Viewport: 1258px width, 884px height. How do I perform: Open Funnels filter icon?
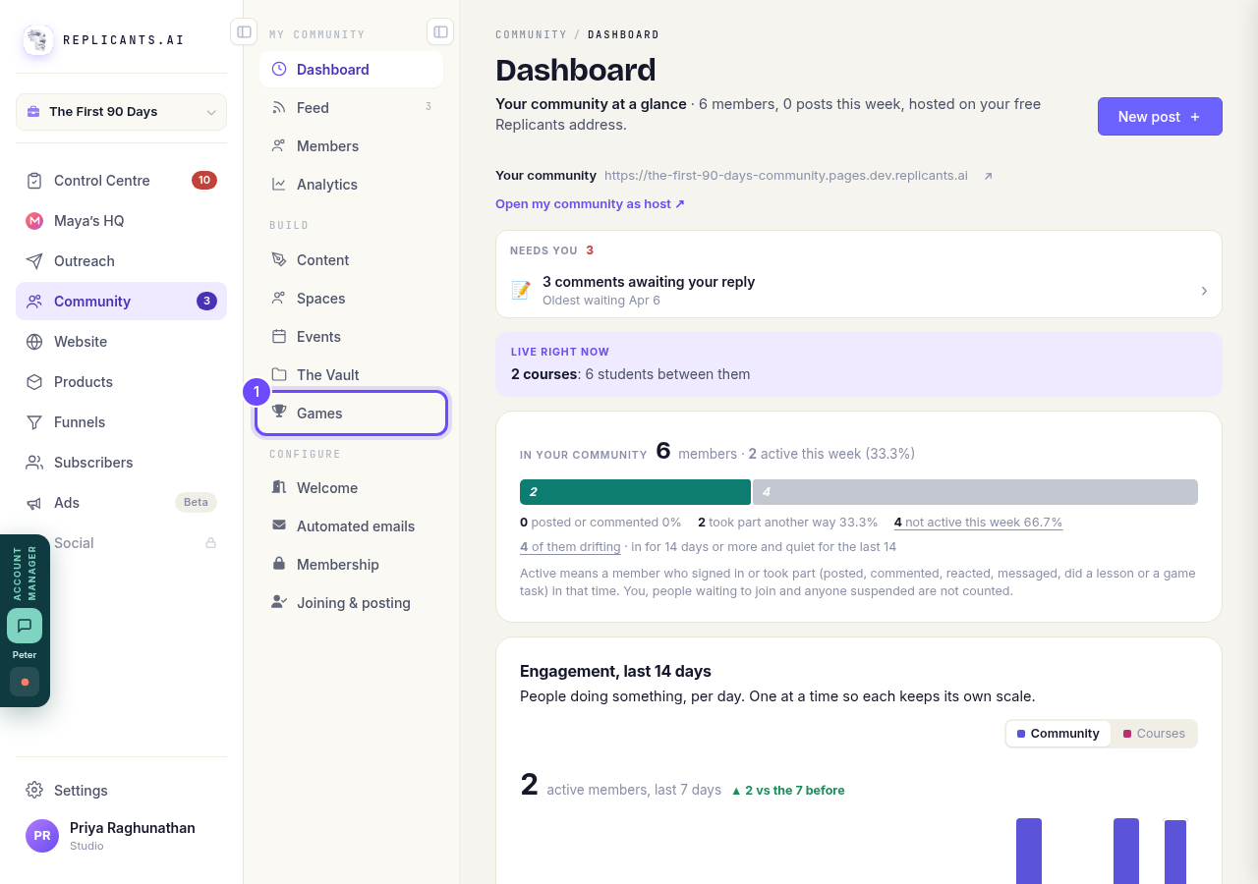coord(34,422)
